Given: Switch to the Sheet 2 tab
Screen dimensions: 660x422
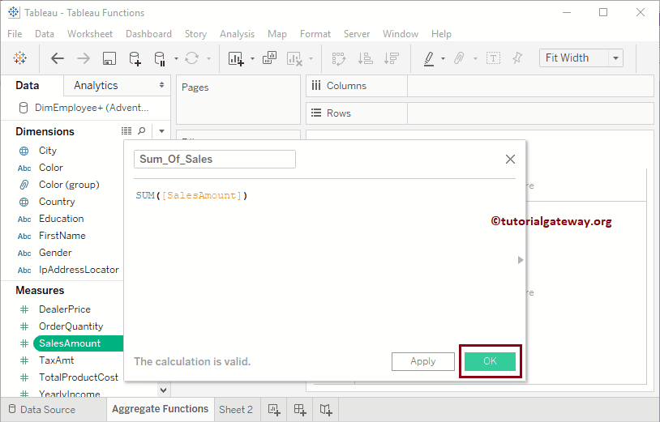Looking at the screenshot, I should coord(236,409).
